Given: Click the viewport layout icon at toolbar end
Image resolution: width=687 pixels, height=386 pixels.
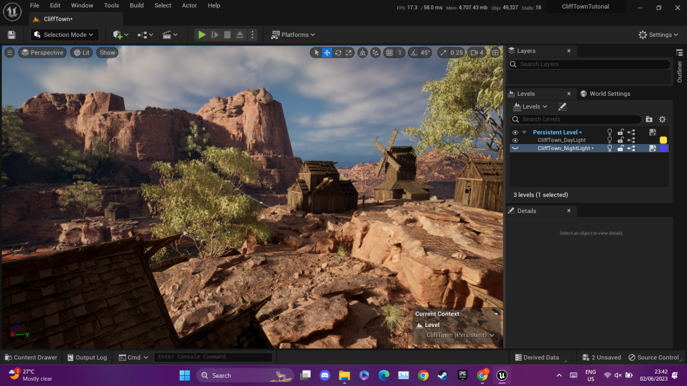Looking at the screenshot, I should (496, 52).
